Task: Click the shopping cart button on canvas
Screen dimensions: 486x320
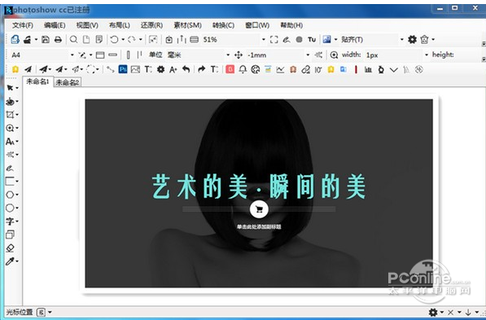Action: coord(259,209)
